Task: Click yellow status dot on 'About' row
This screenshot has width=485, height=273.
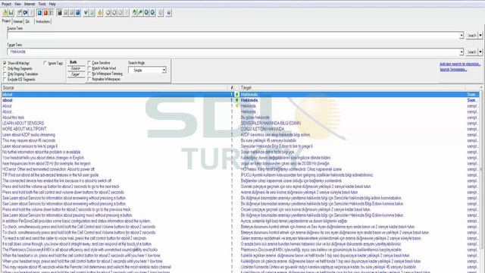Action: (x=237, y=106)
